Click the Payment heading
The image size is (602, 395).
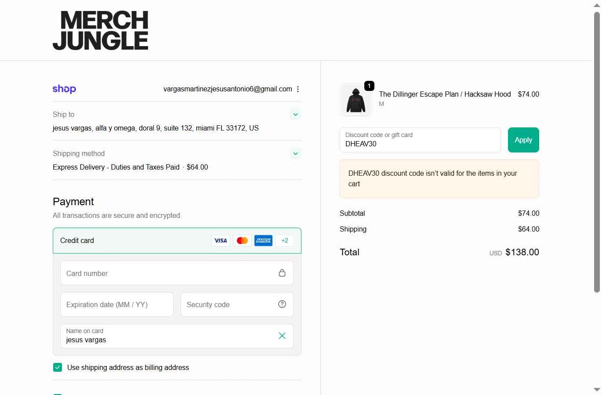73,202
